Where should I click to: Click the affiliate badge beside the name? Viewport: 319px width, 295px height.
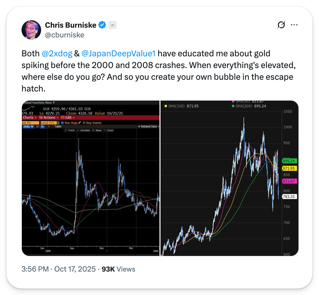pyautogui.click(x=113, y=25)
